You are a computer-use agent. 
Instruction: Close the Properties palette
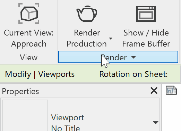pyautogui.click(x=154, y=91)
